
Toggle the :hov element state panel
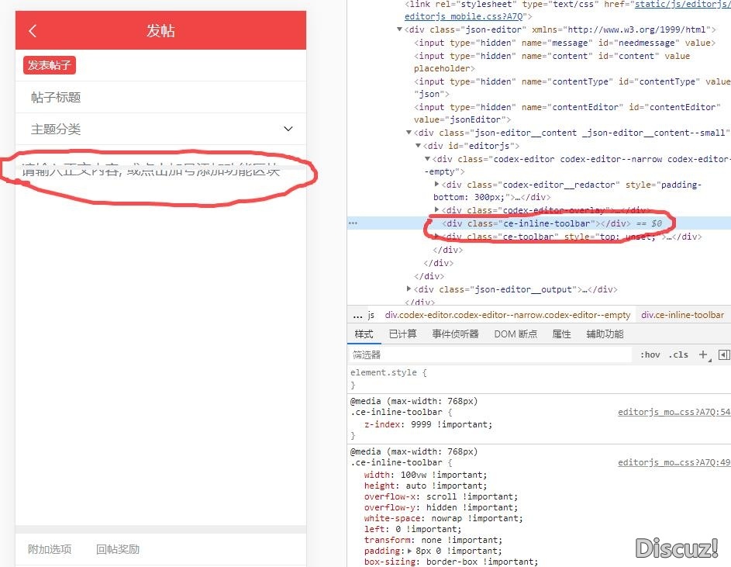pos(650,354)
